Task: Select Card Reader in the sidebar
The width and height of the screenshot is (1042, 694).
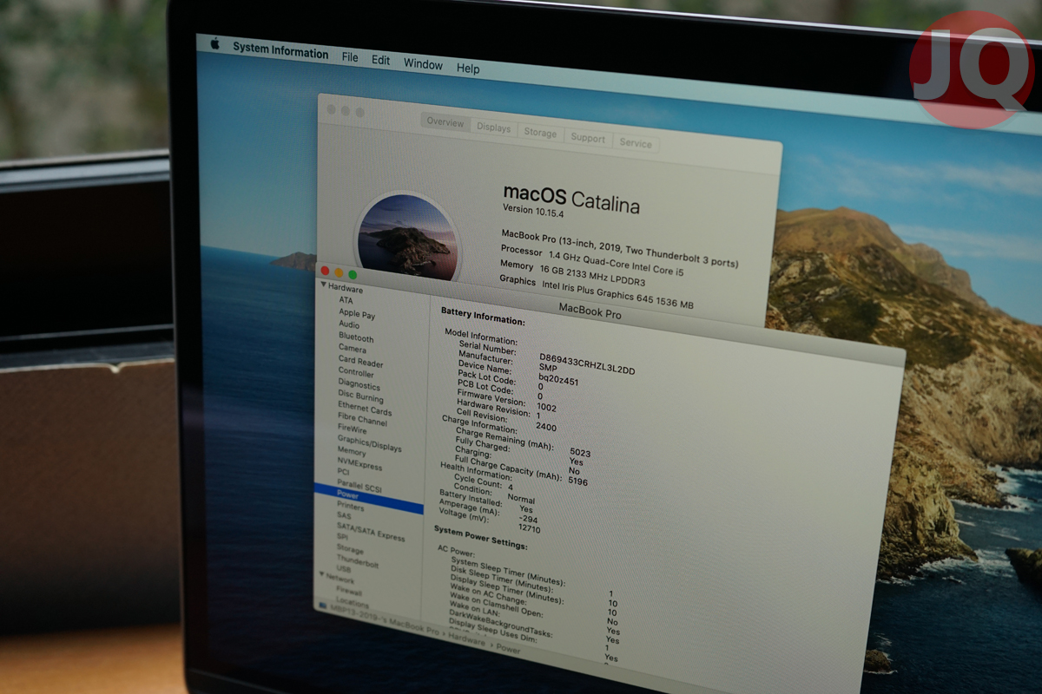Action: 360,361
